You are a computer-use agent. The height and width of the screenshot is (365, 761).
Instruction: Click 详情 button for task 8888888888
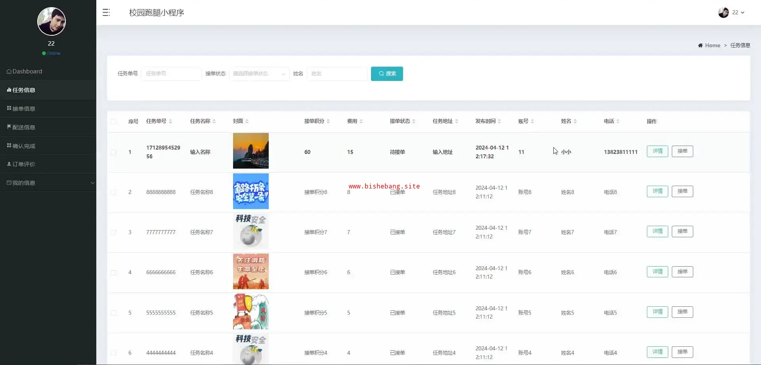point(657,191)
